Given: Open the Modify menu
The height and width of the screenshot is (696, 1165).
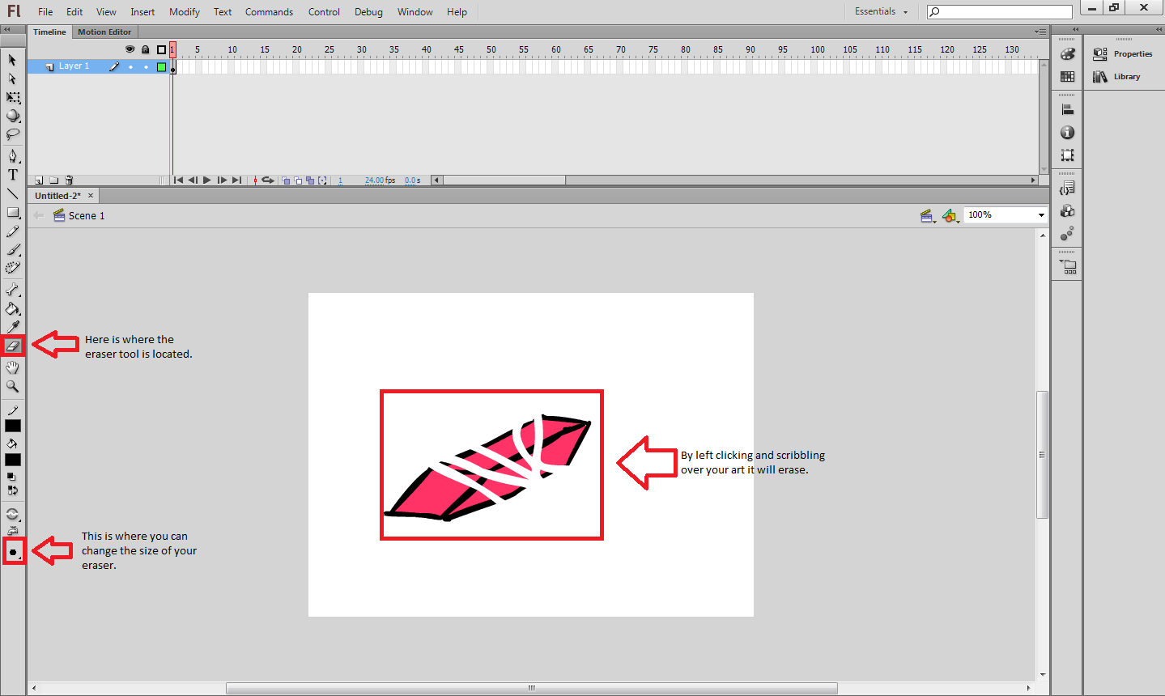Looking at the screenshot, I should 184,11.
